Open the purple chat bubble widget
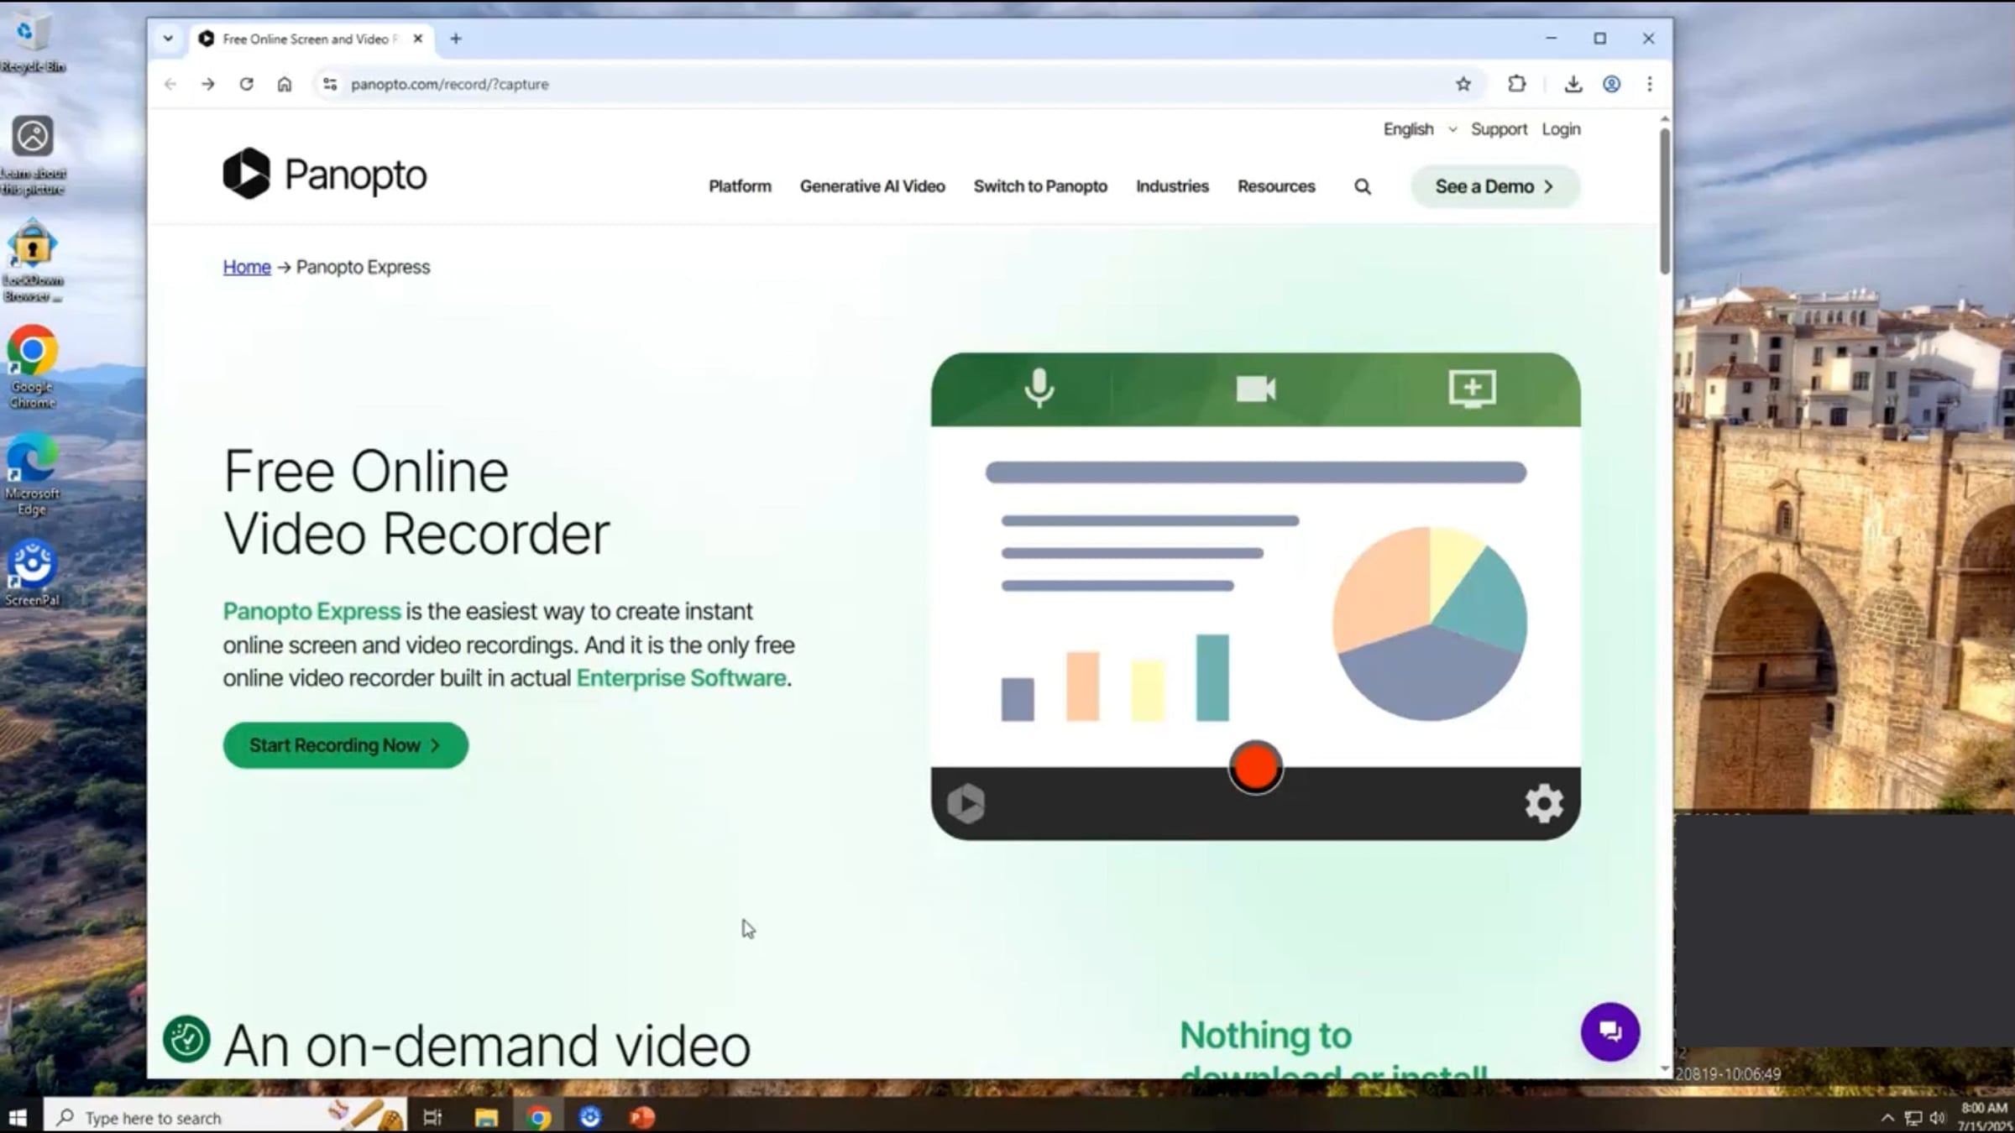Image resolution: width=2015 pixels, height=1133 pixels. pyautogui.click(x=1609, y=1031)
